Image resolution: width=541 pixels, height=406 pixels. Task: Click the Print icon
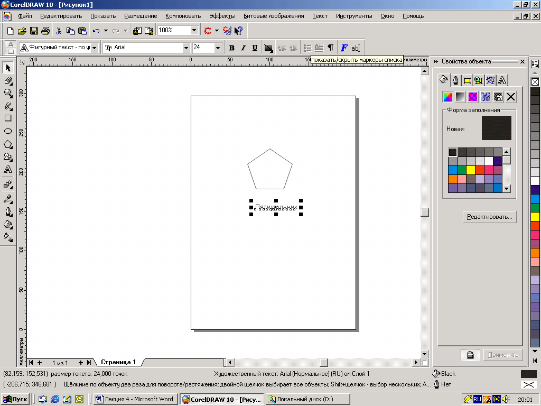(x=45, y=31)
